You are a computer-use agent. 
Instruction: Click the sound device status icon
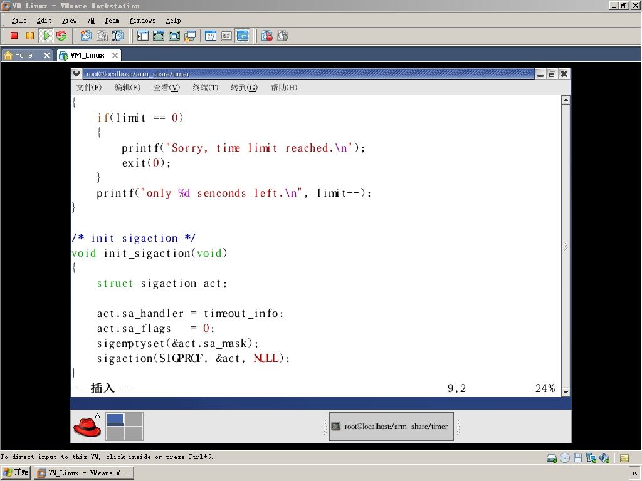pyautogui.click(x=604, y=458)
